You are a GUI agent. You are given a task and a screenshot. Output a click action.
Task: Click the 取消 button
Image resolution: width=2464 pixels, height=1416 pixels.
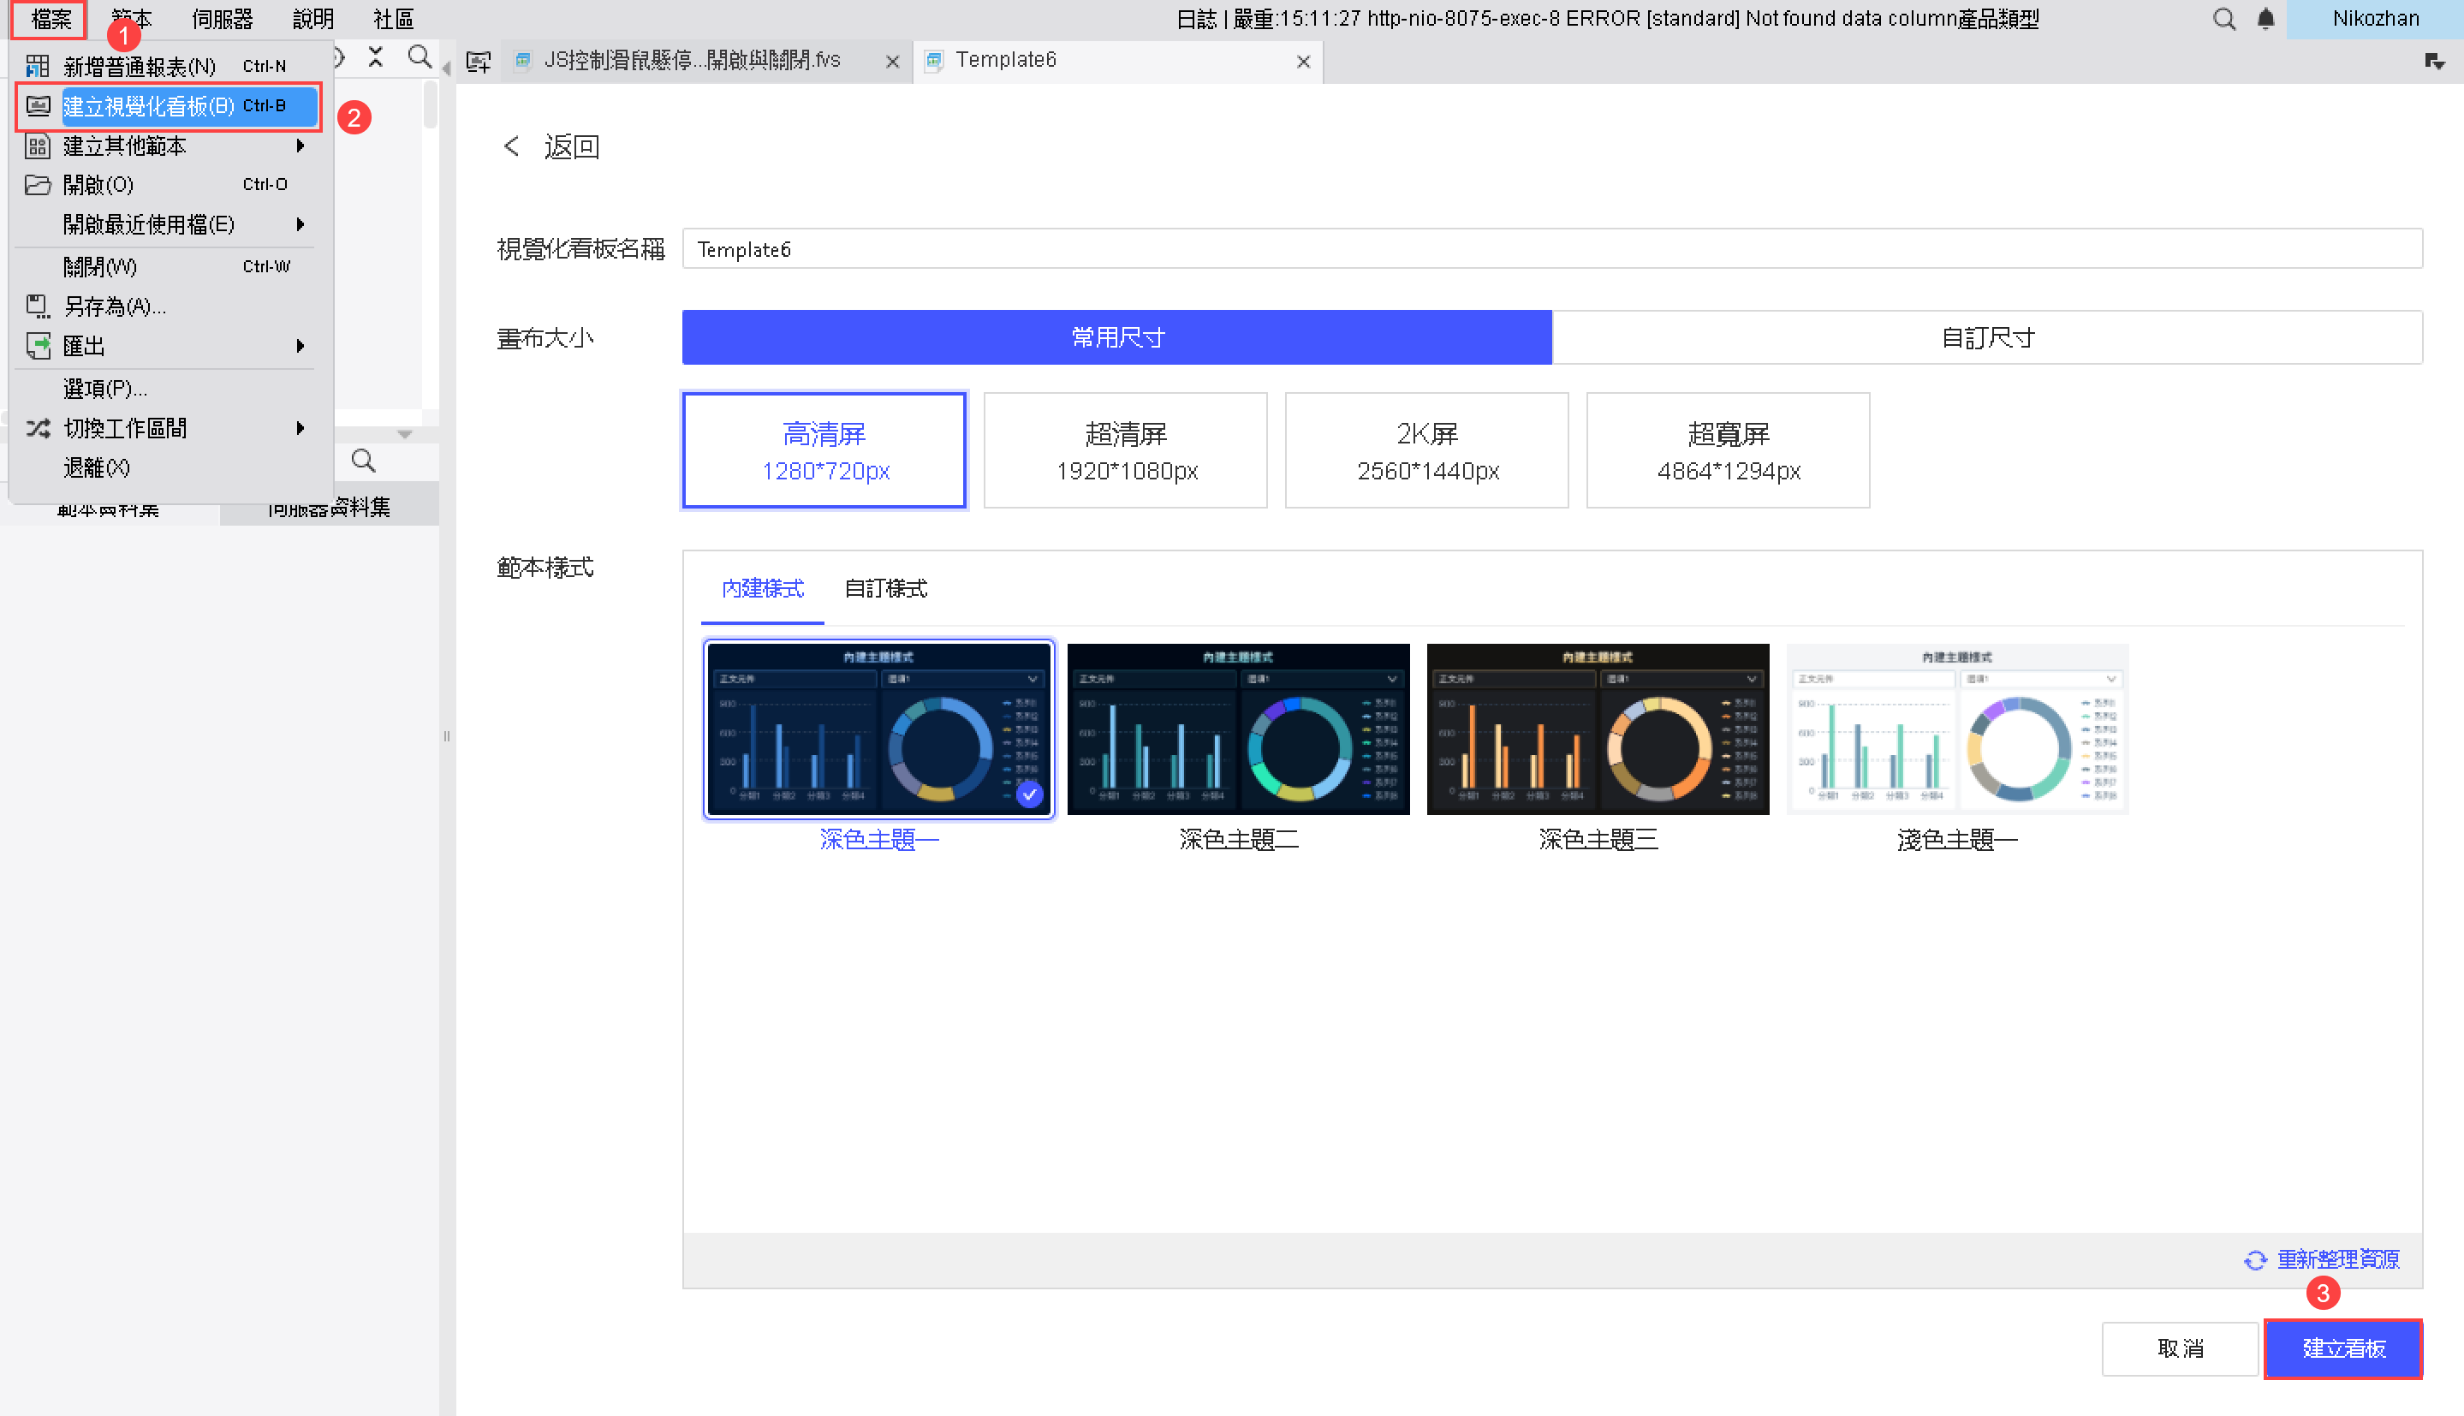[x=2179, y=1349]
